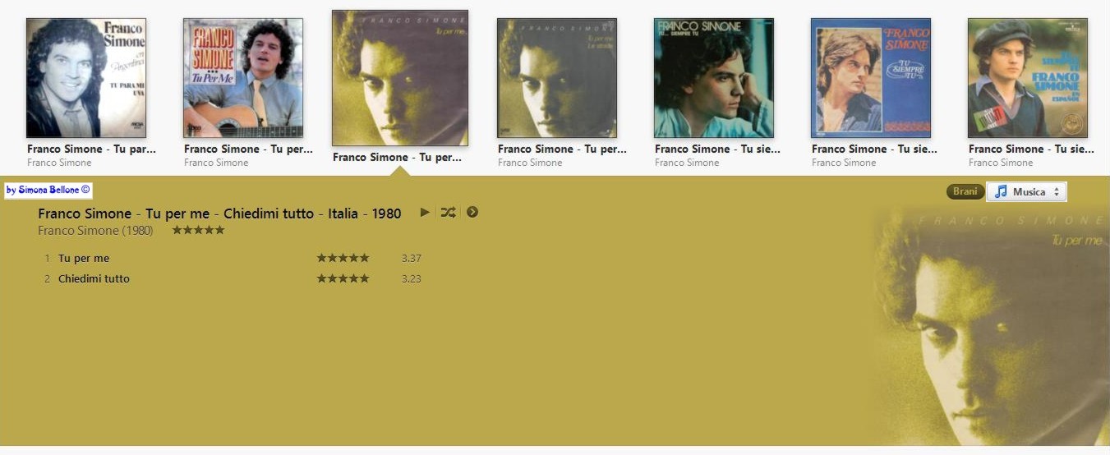This screenshot has width=1110, height=455.
Task: Rate the album using header stars
Action: tap(198, 230)
